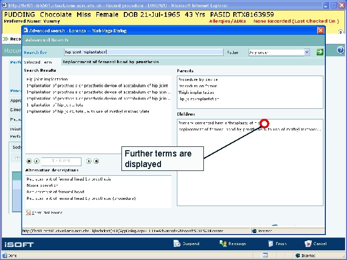The width and height of the screenshot is (347, 260).
Task: Close the Advanced search dialog
Action: [x=320, y=30]
